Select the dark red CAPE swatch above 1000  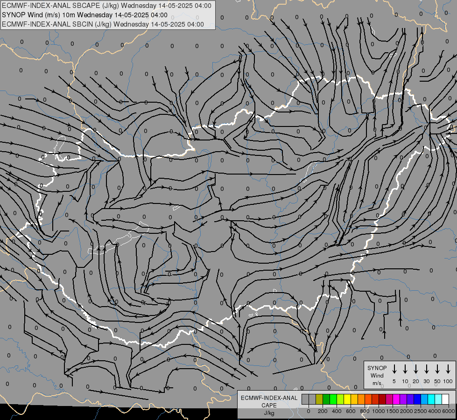pos(382,399)
